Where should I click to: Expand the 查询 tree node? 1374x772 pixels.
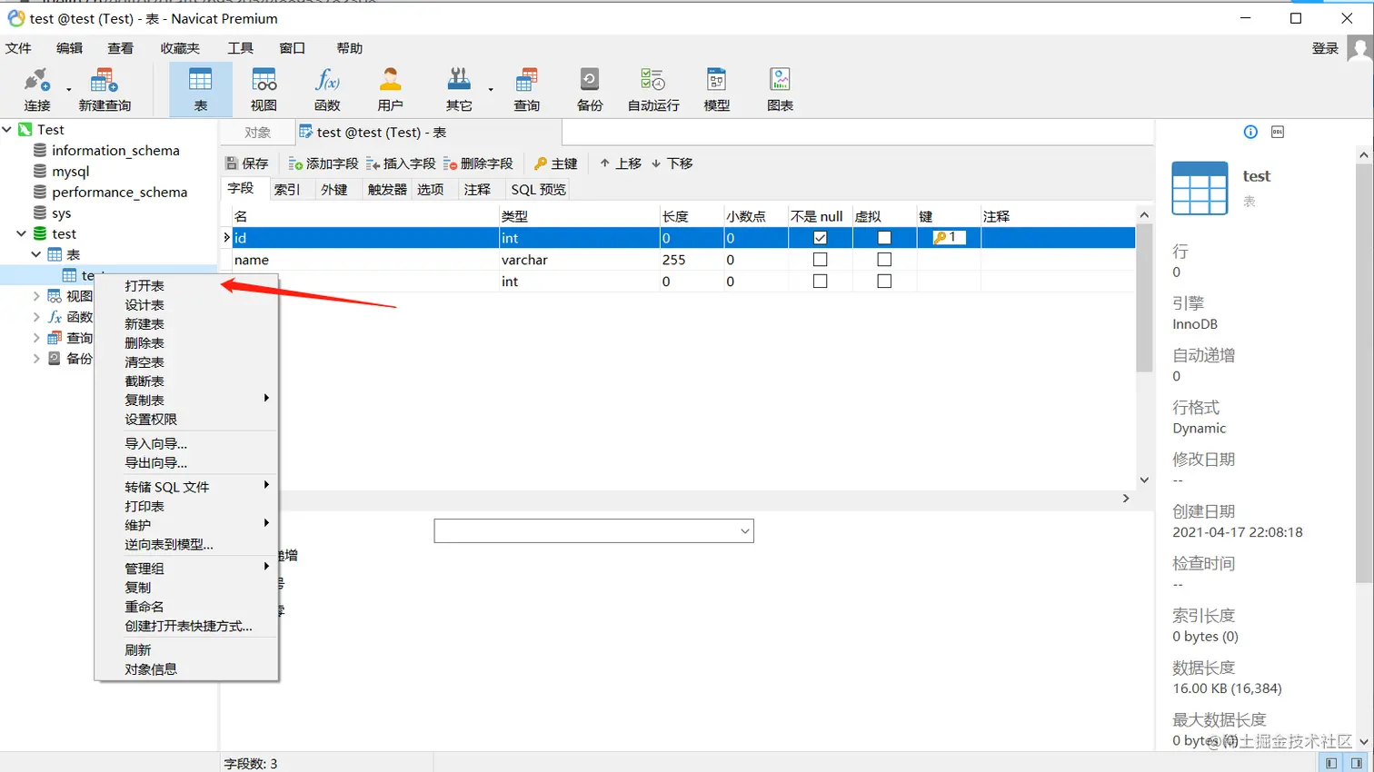[36, 338]
